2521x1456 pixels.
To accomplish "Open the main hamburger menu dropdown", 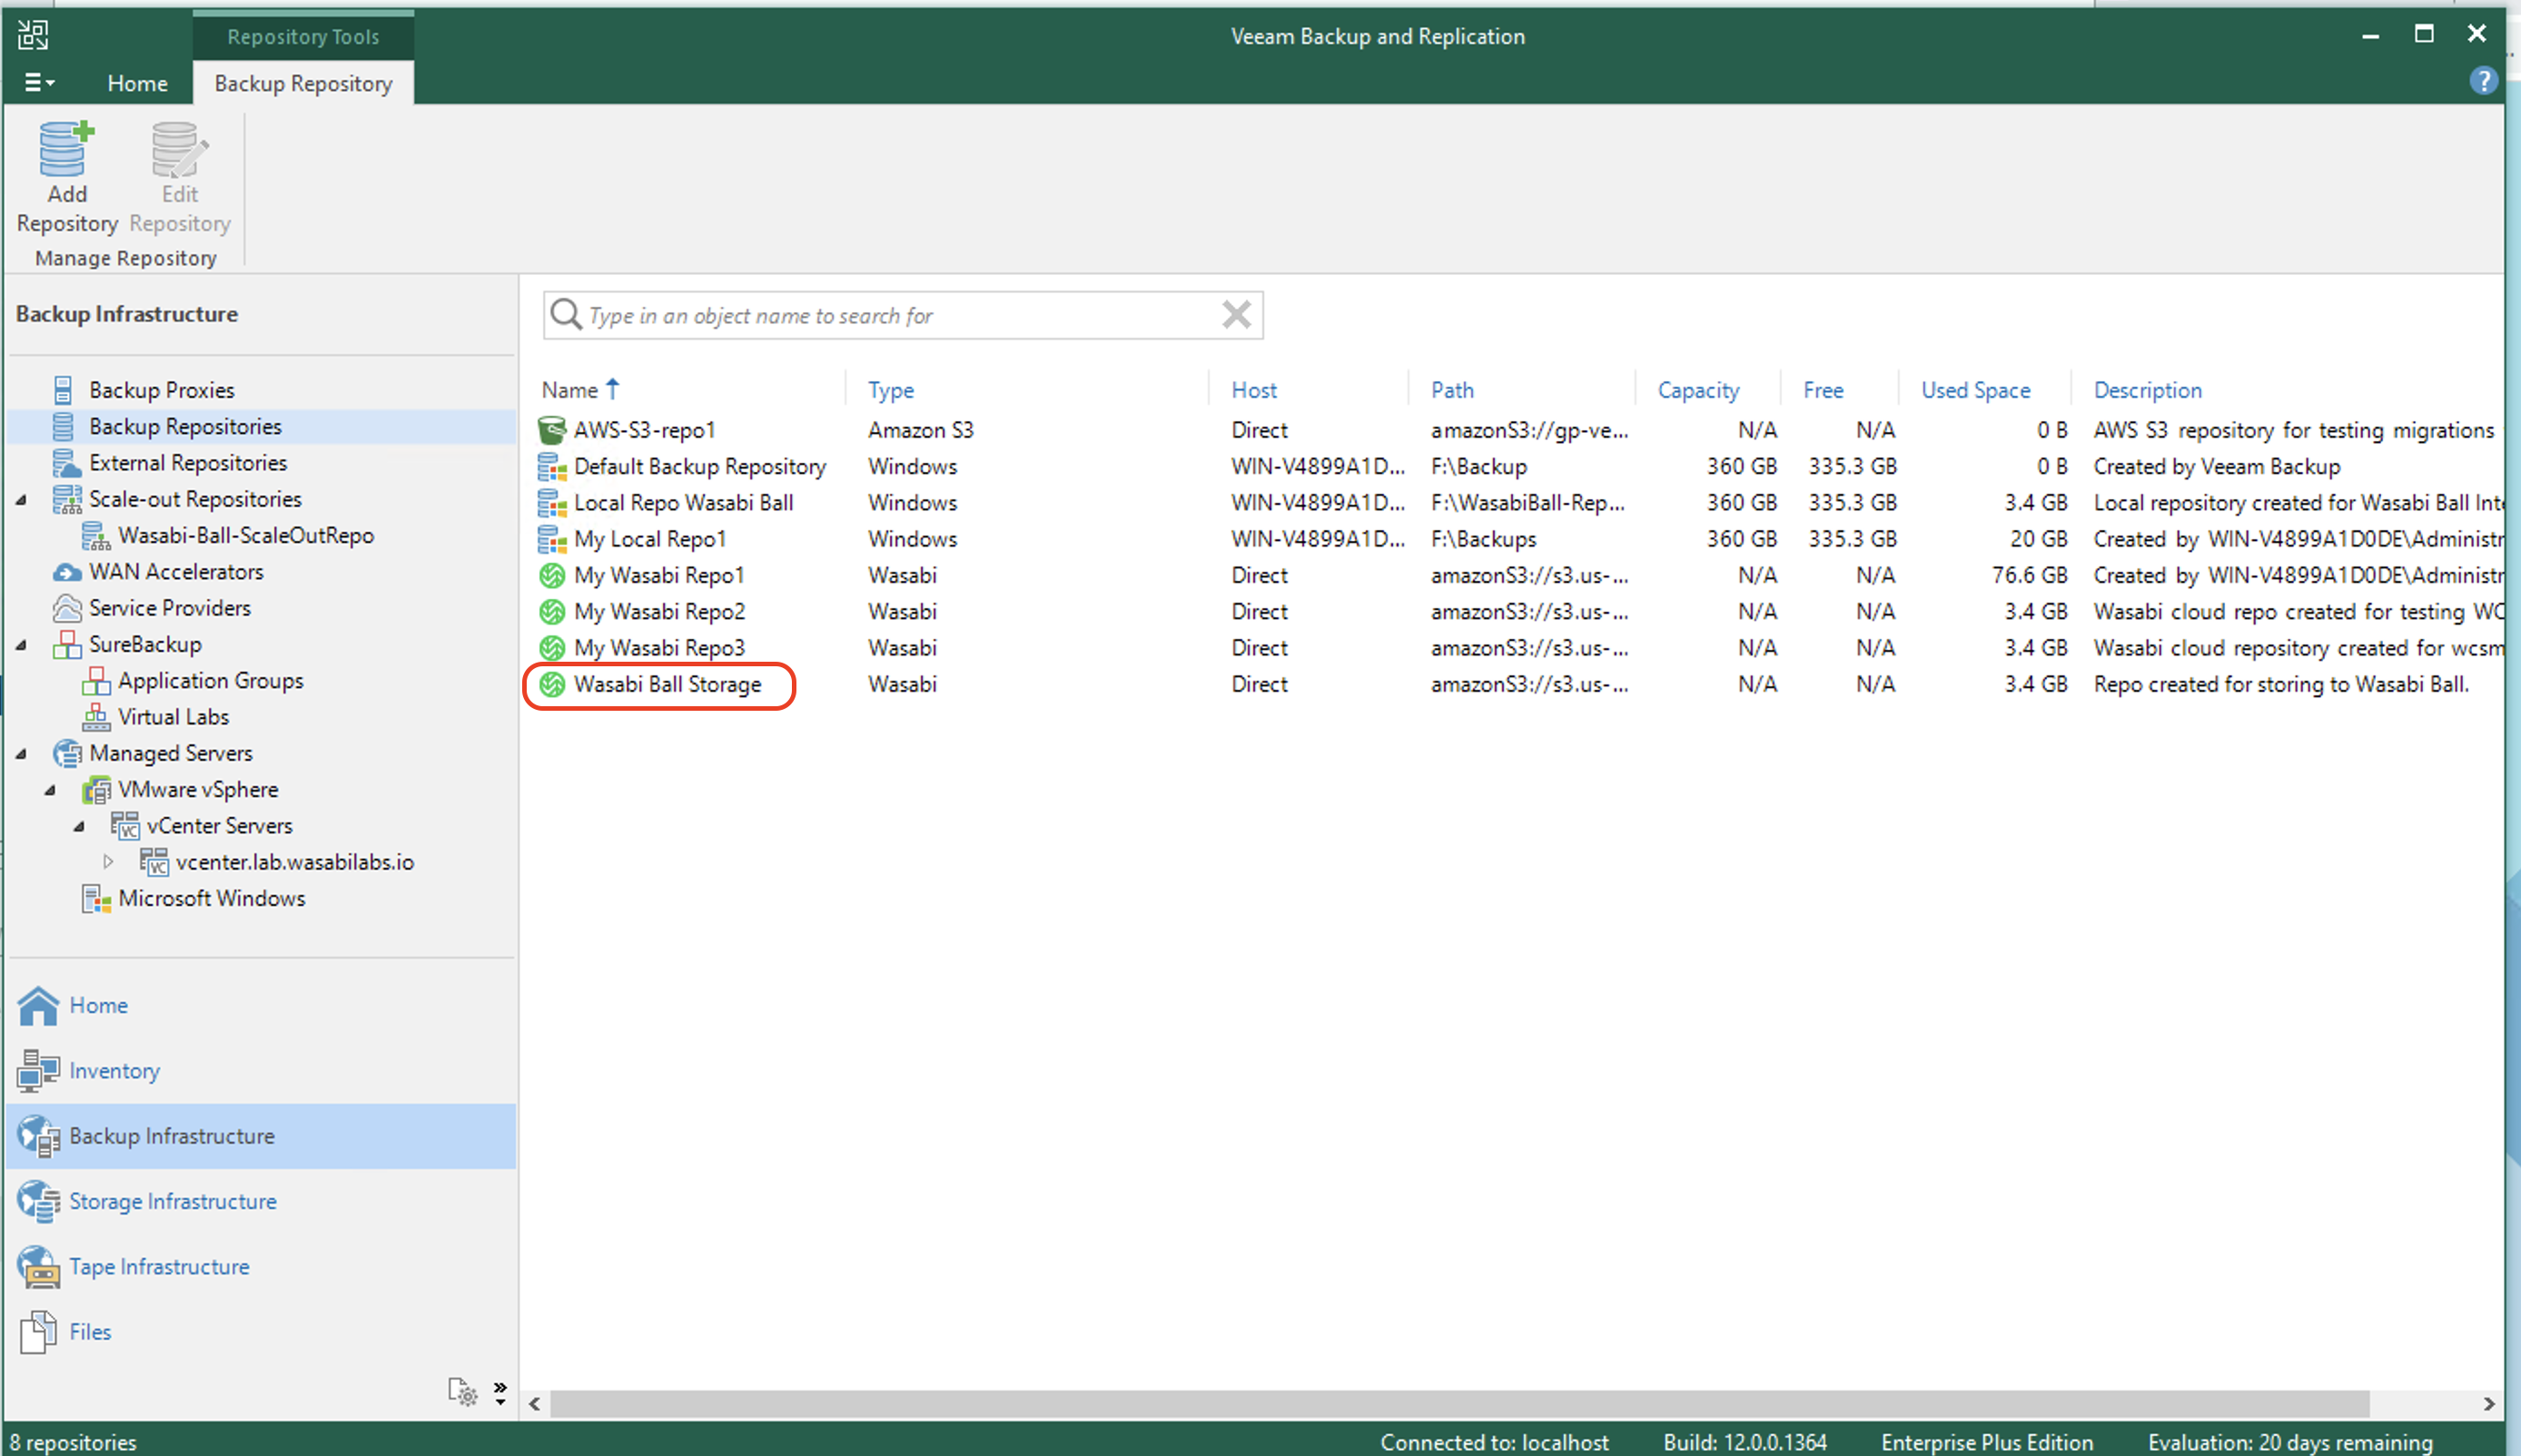I will [39, 83].
